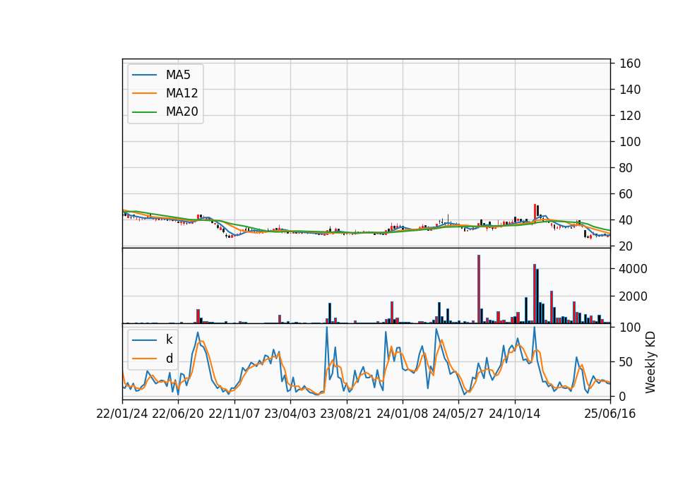Image resolution: width=678 pixels, height=487 pixels.
Task: Click the 160 price axis tick
Action: point(630,64)
